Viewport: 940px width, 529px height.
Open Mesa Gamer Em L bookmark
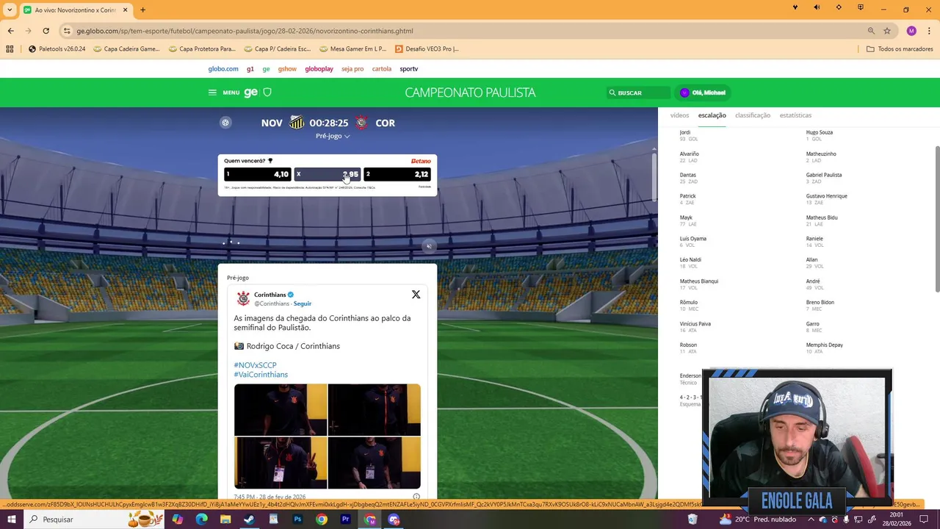[352, 49]
